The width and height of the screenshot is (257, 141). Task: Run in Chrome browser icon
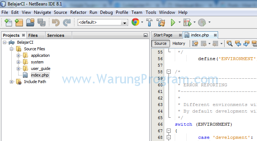coord(135,22)
